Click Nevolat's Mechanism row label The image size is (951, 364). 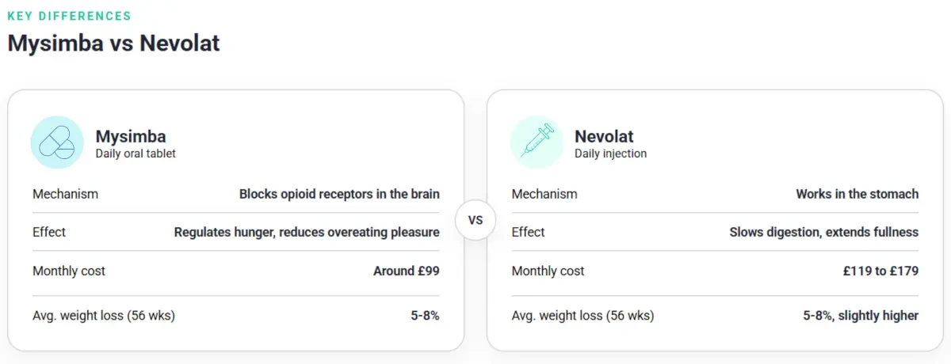544,194
